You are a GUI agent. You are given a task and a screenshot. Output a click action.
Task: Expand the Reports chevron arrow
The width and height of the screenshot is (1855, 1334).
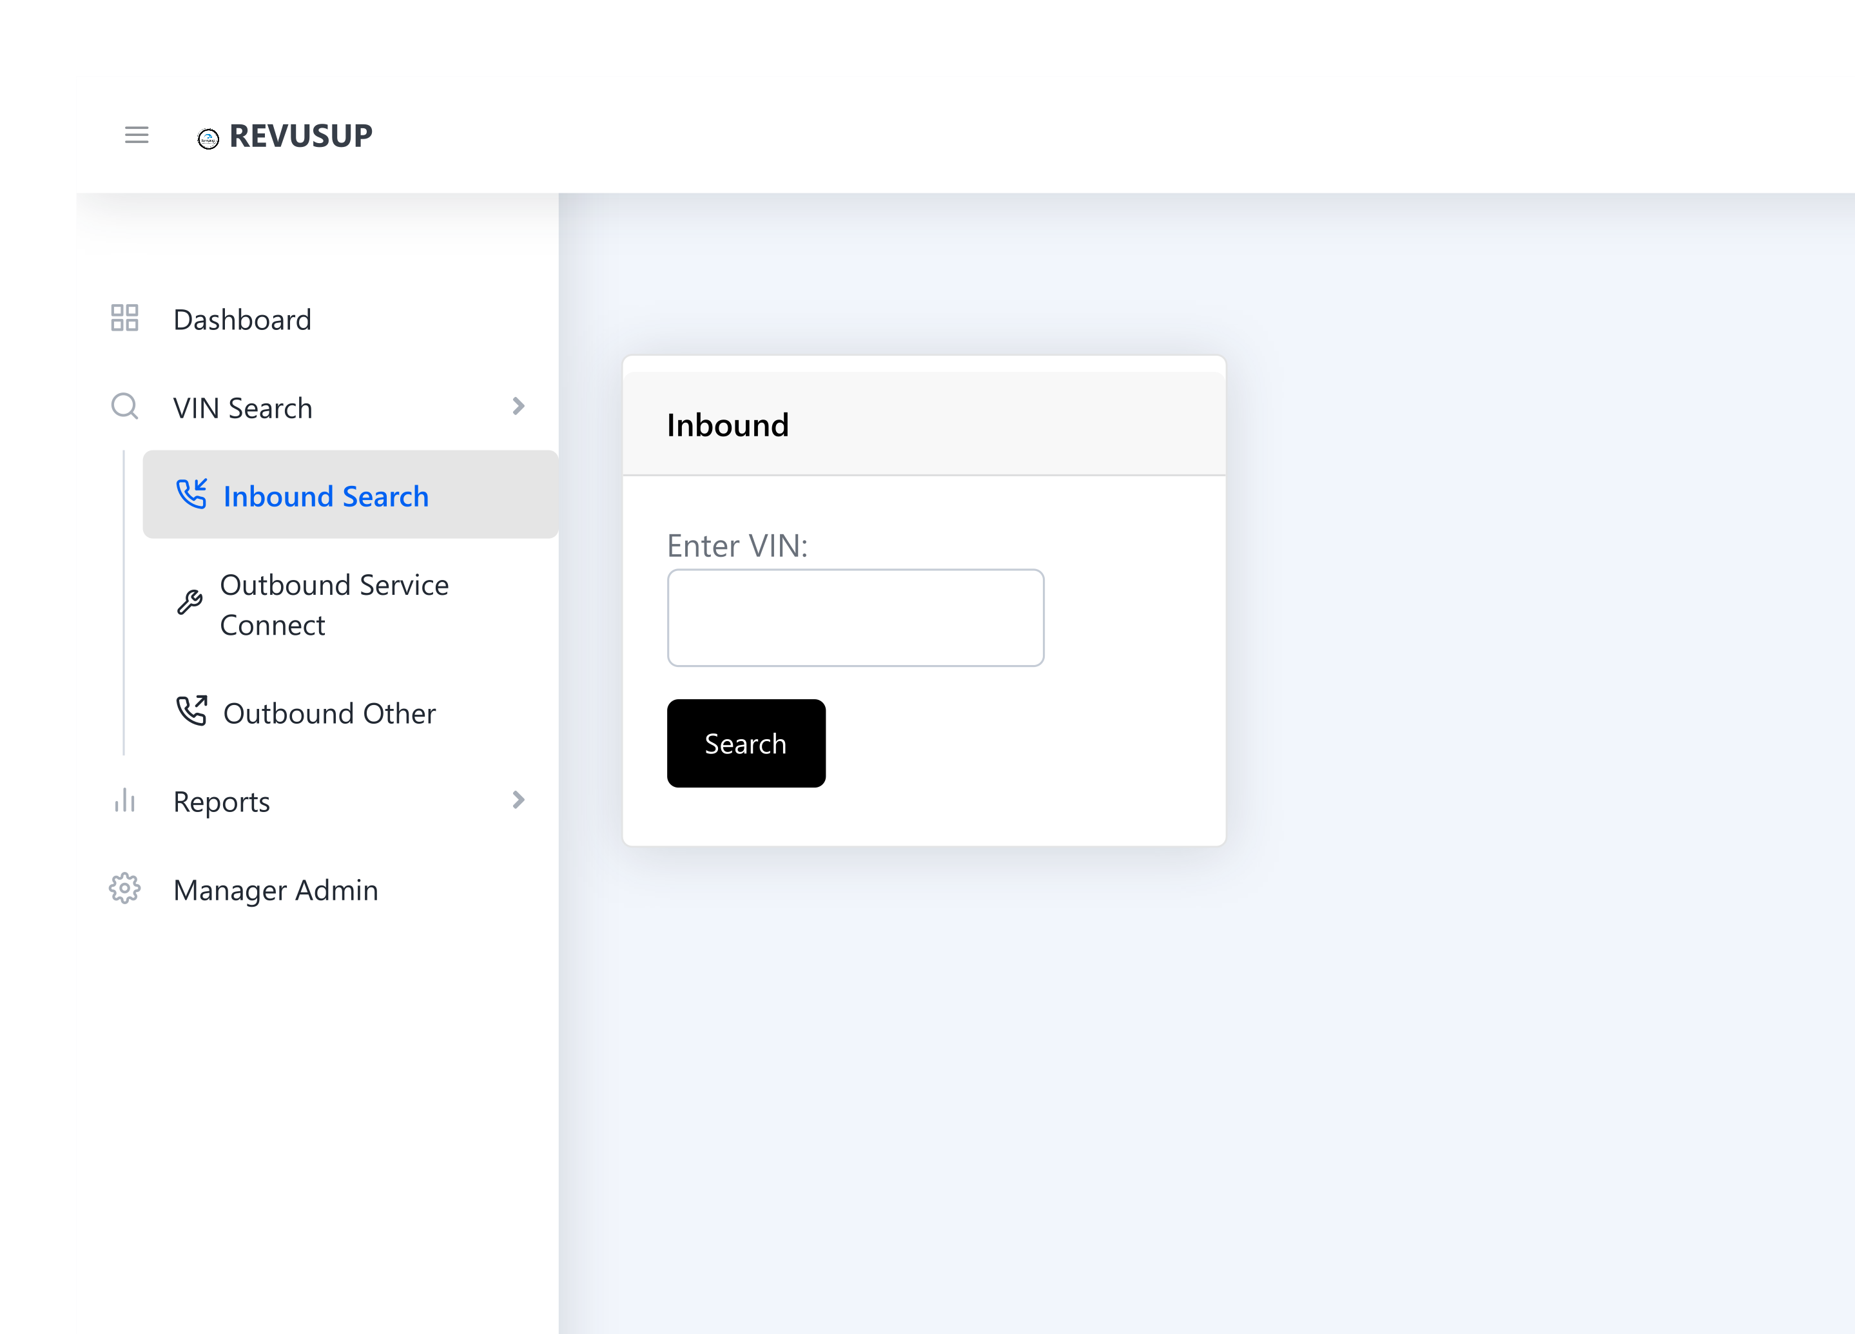tap(518, 800)
